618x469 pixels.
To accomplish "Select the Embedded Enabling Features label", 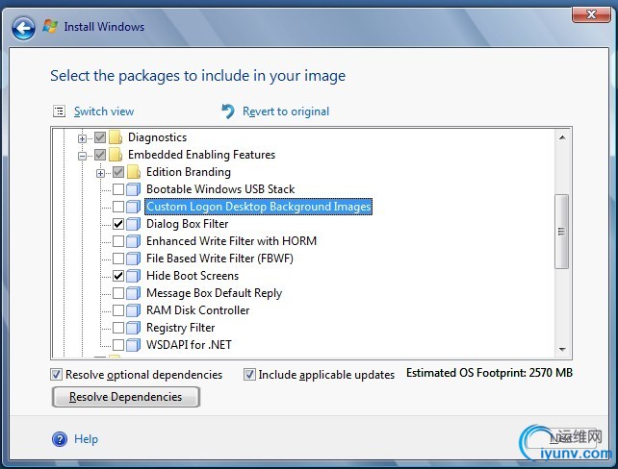I will pos(201,155).
